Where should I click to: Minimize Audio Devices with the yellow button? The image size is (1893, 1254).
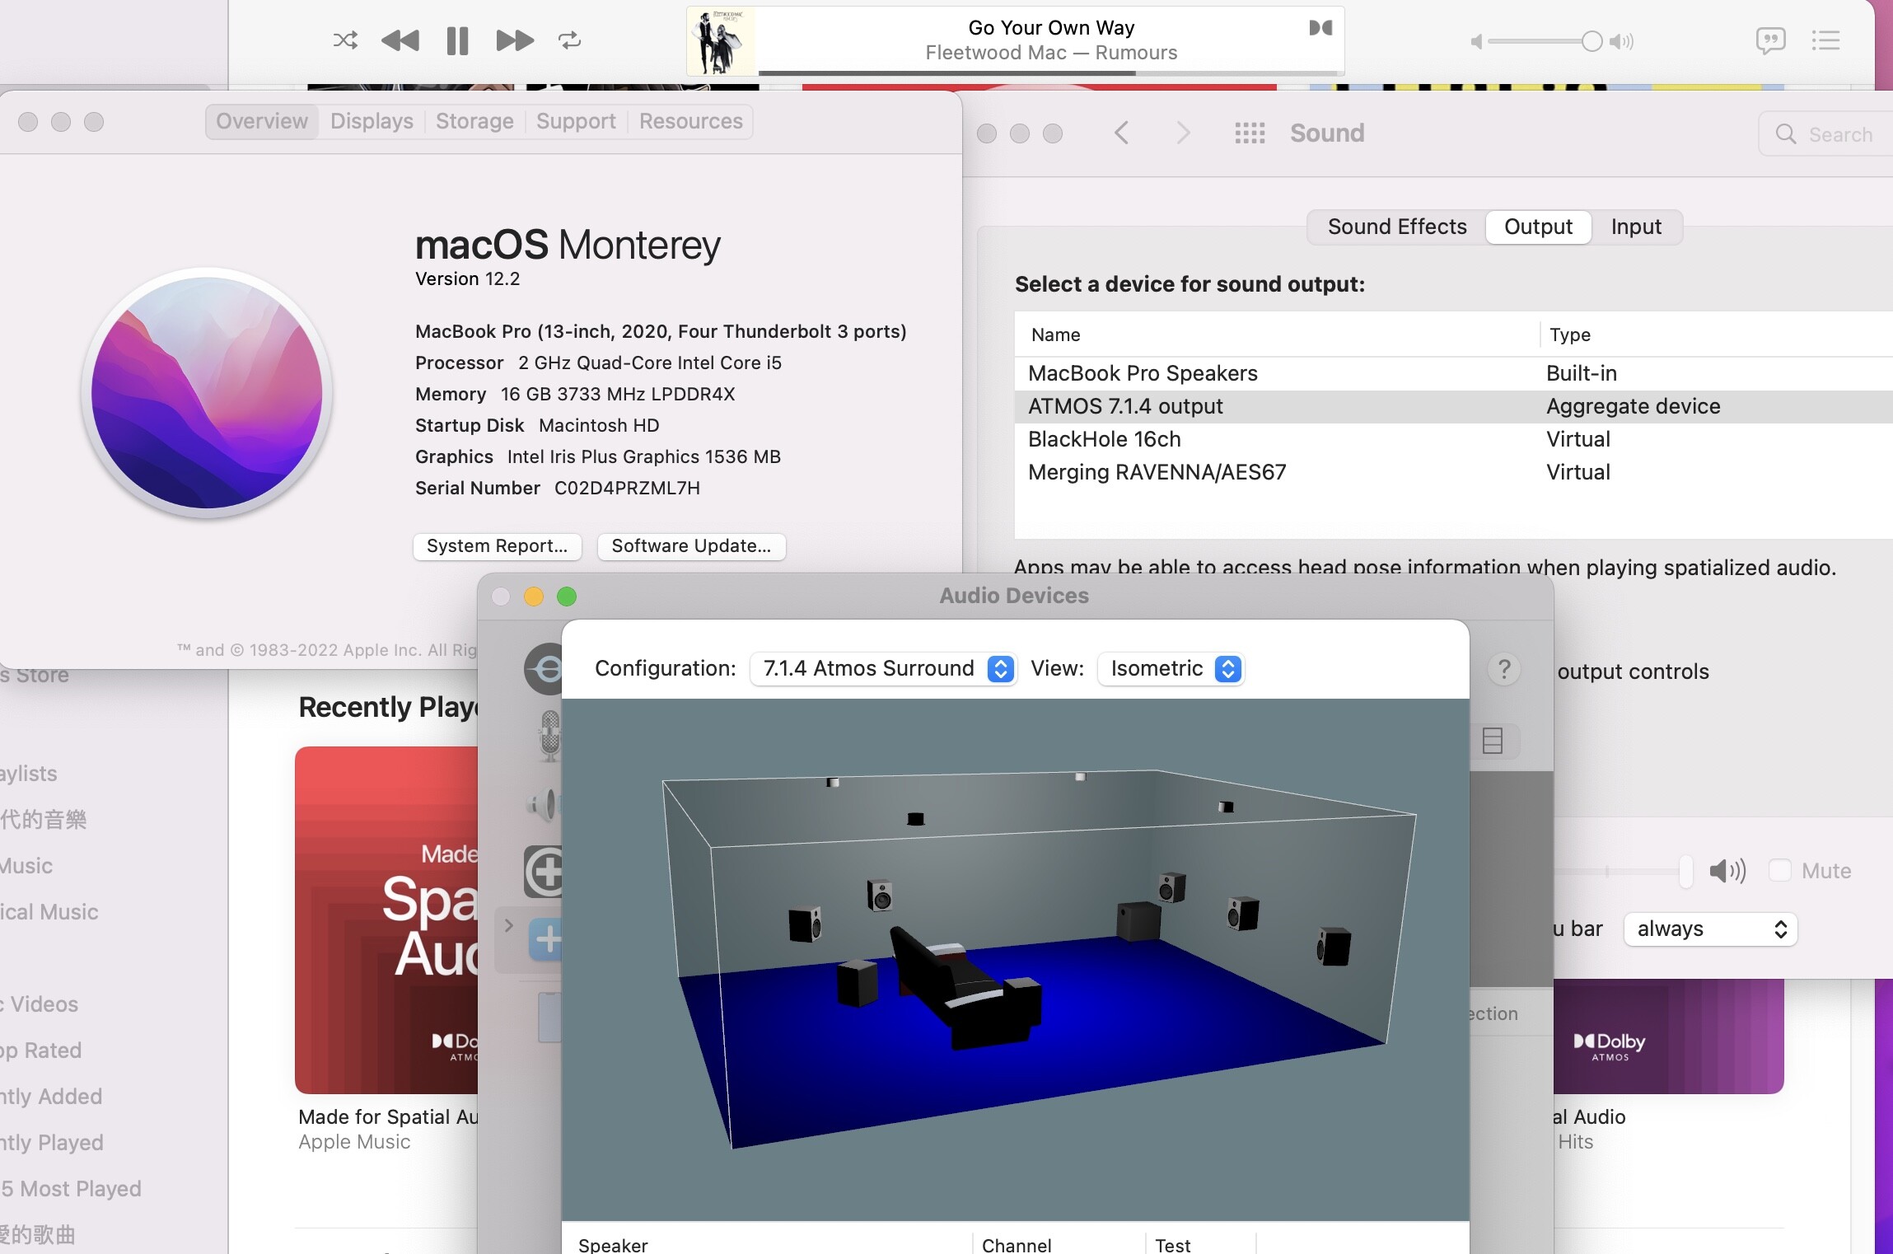pyautogui.click(x=534, y=597)
